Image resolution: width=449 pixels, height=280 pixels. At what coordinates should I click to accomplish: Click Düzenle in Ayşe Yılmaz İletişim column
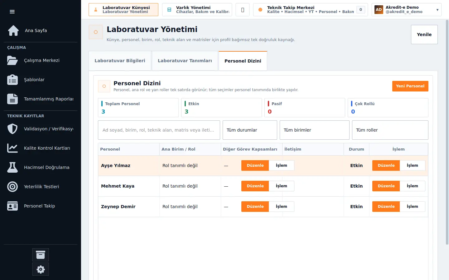[x=255, y=166]
